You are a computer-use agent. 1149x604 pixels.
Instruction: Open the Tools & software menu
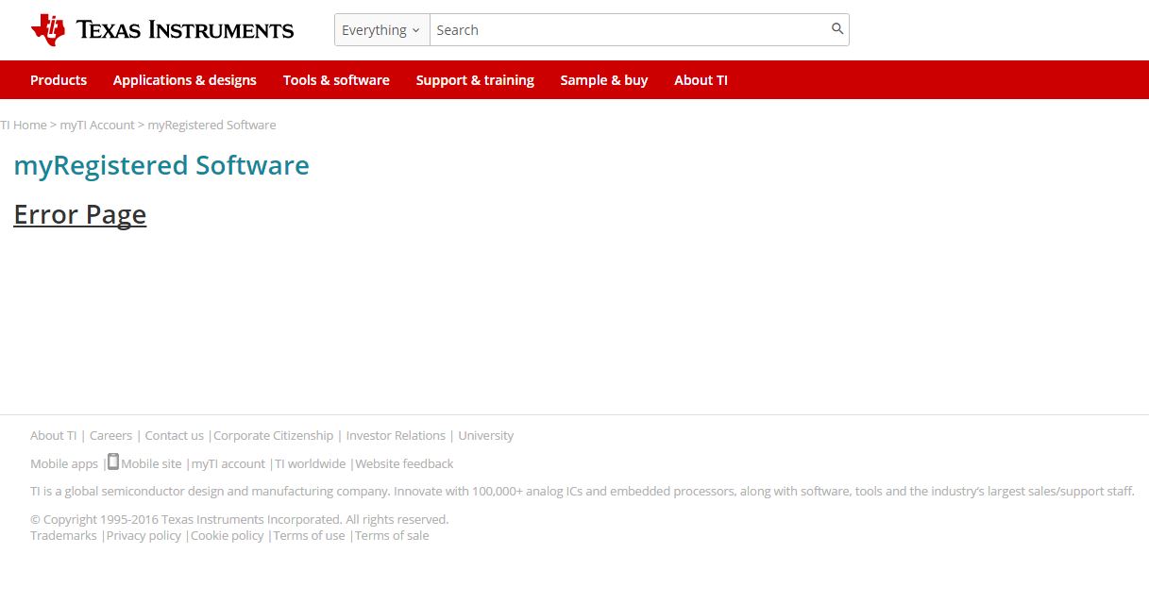pos(336,80)
